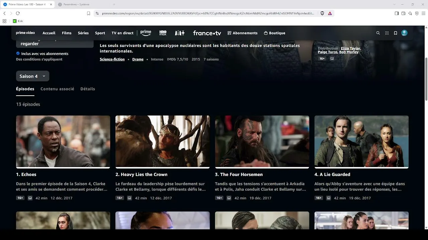Click the "IMDb 7,5/10" rating text
Screen dimensions: 428x240
(x=178, y=59)
